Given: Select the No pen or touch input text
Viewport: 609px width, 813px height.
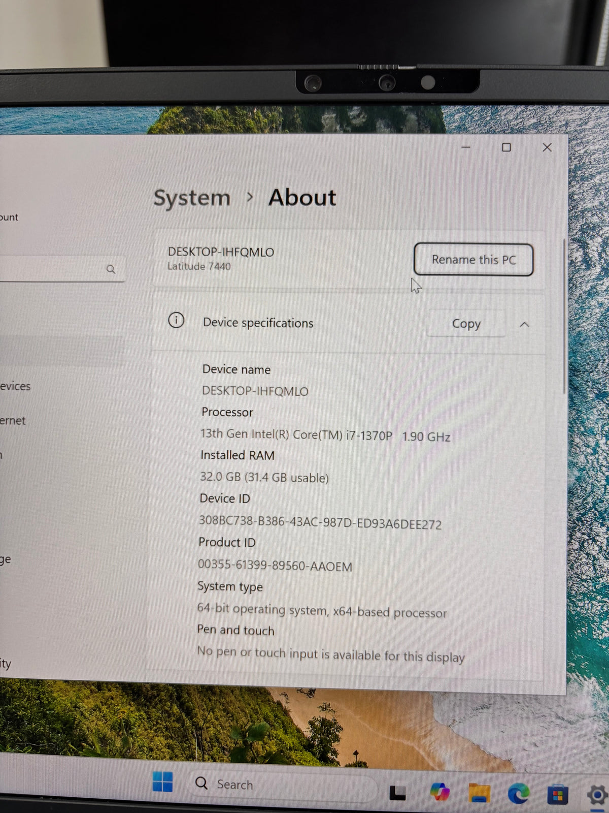Looking at the screenshot, I should tap(330, 654).
